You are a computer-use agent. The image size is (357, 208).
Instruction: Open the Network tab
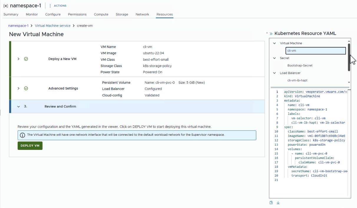coord(142,14)
